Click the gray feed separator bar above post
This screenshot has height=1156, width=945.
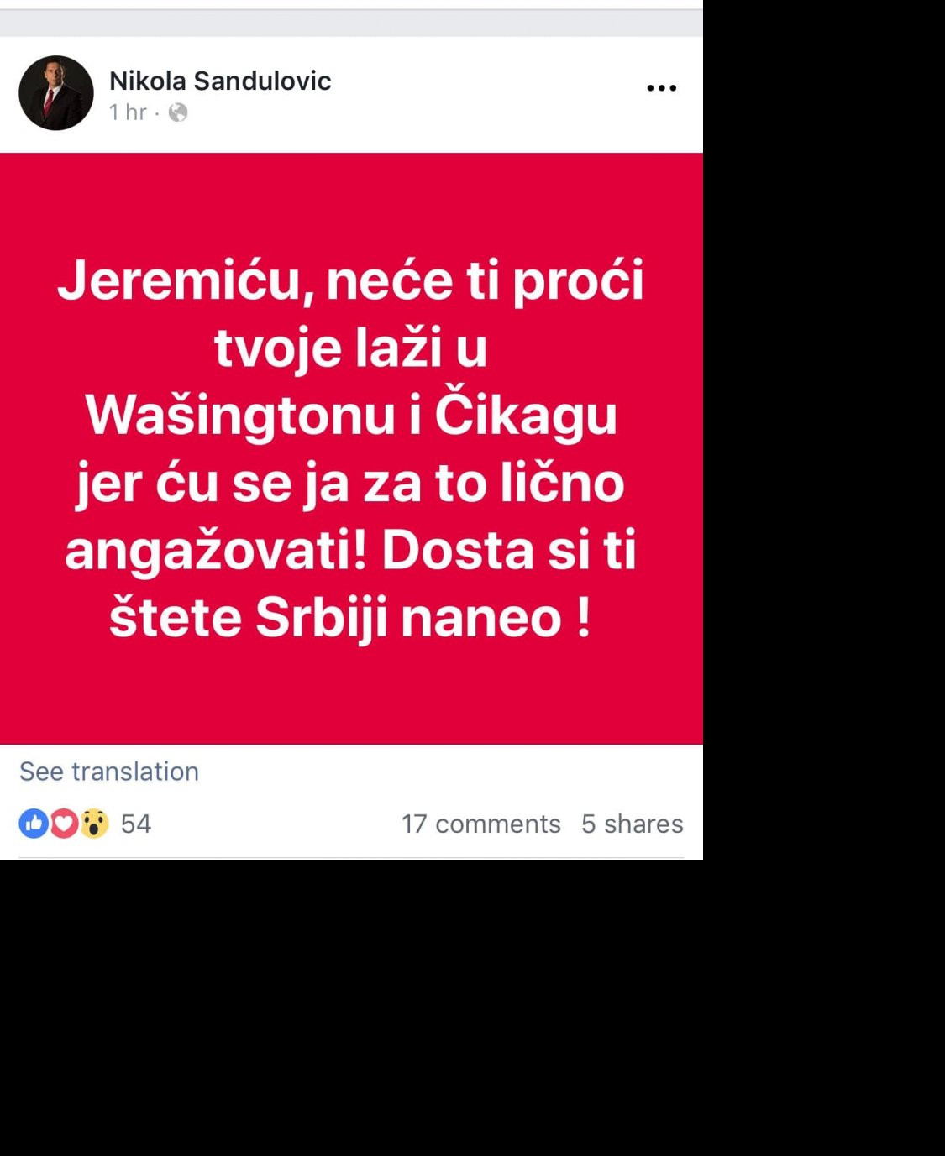pyautogui.click(x=351, y=24)
